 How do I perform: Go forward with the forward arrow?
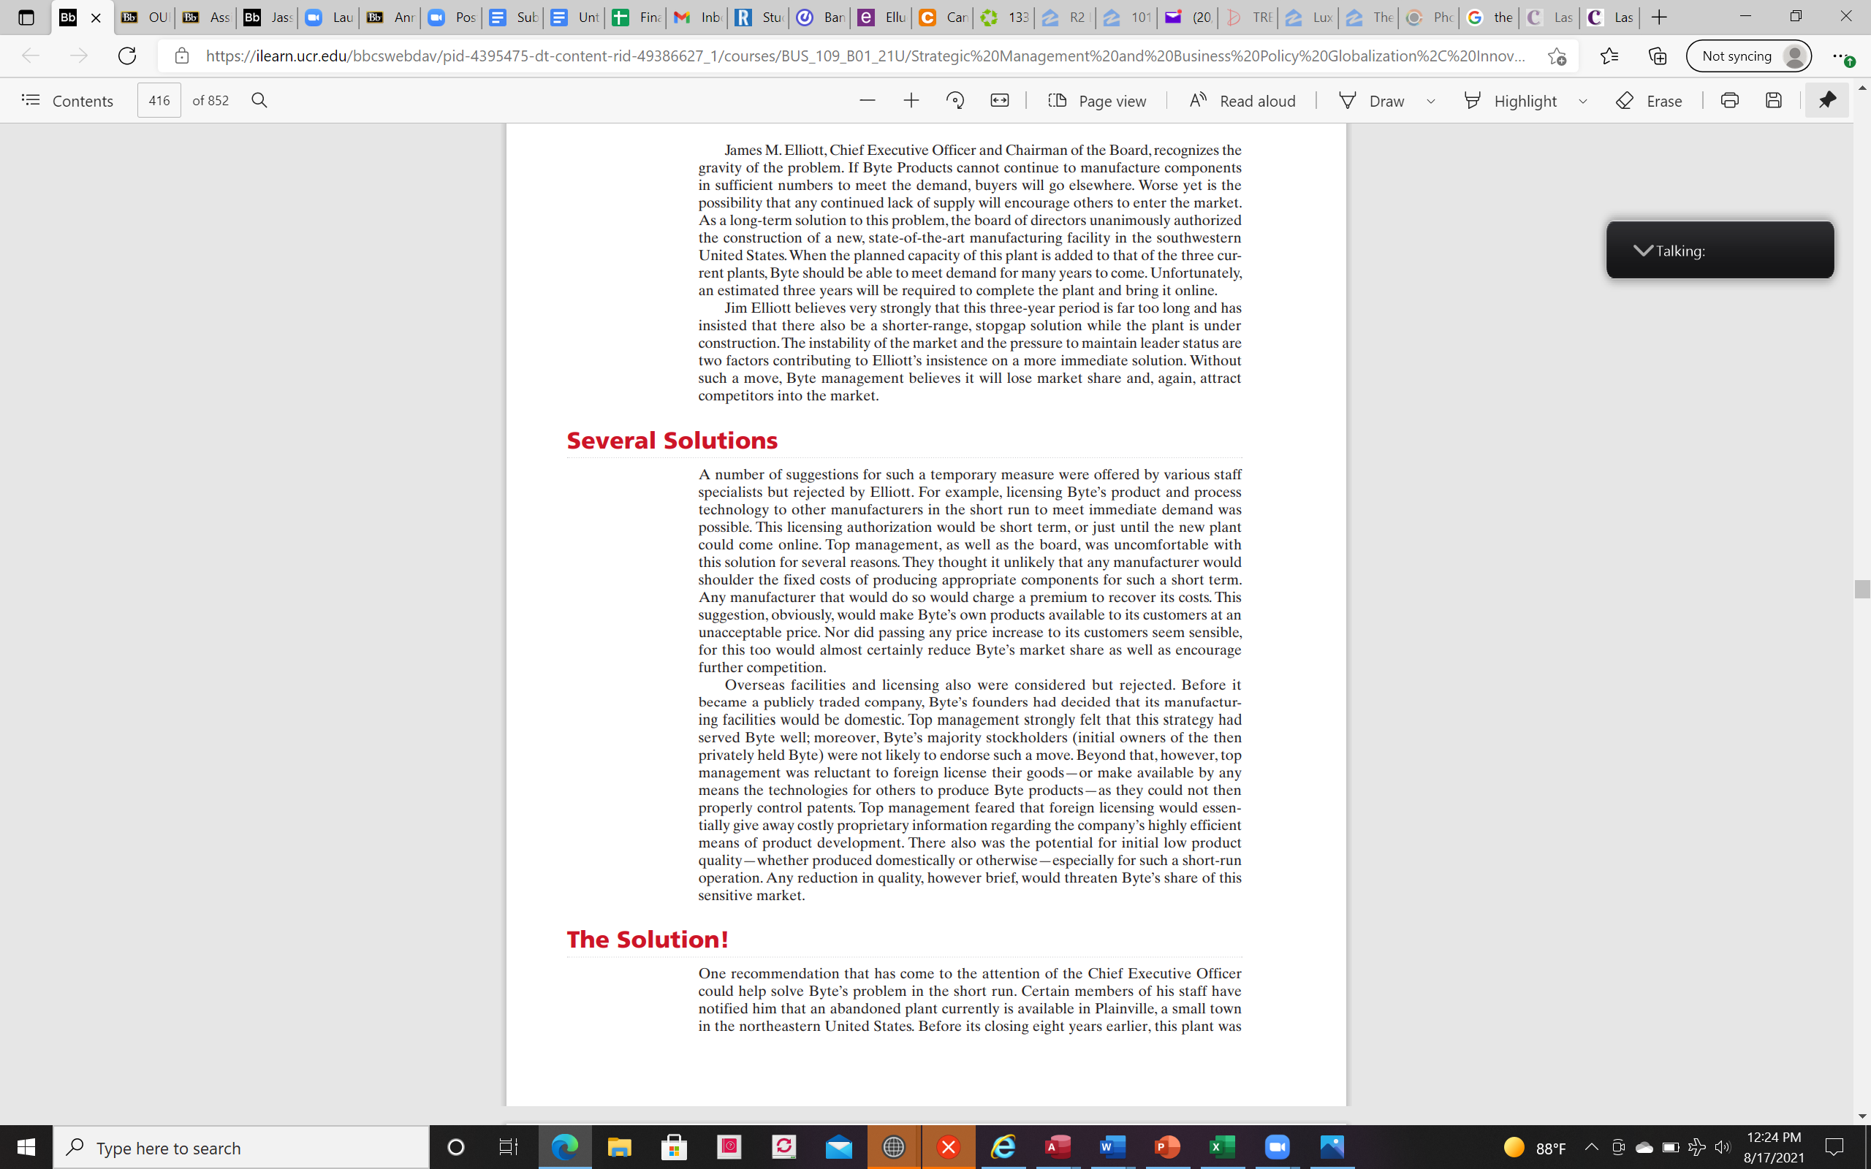[x=79, y=56]
